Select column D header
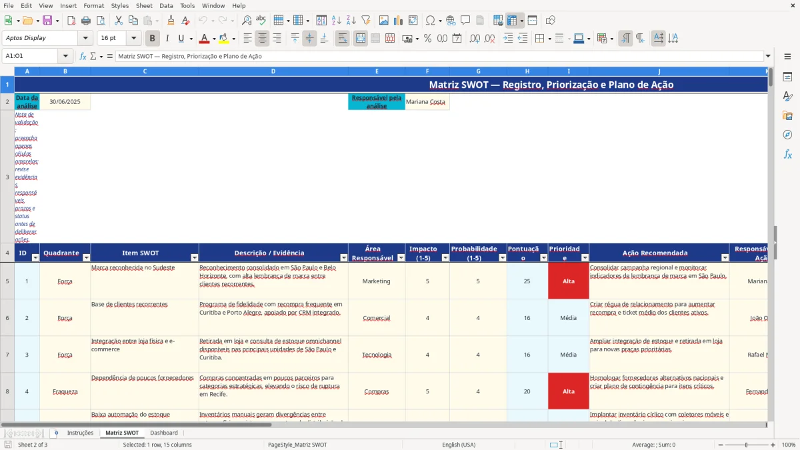 (x=273, y=71)
